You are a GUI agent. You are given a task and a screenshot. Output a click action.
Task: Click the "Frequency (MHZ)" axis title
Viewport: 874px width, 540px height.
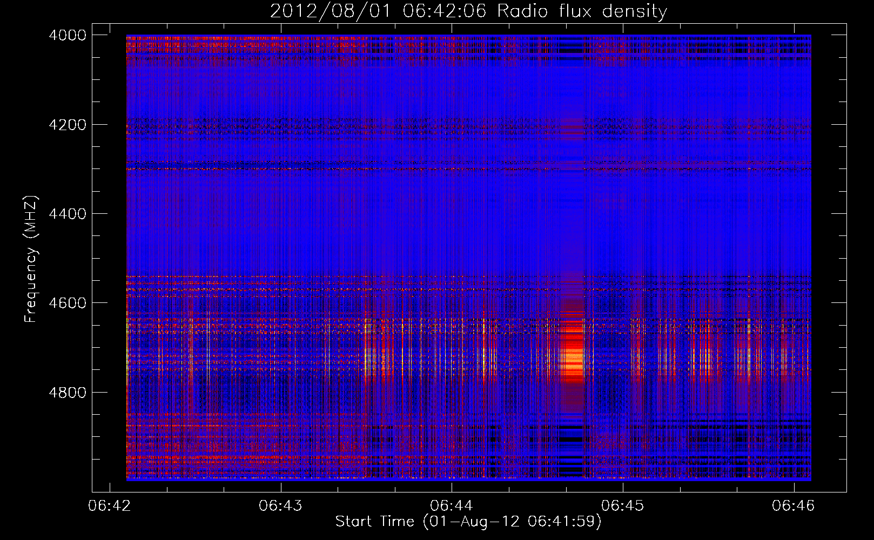click(31, 259)
